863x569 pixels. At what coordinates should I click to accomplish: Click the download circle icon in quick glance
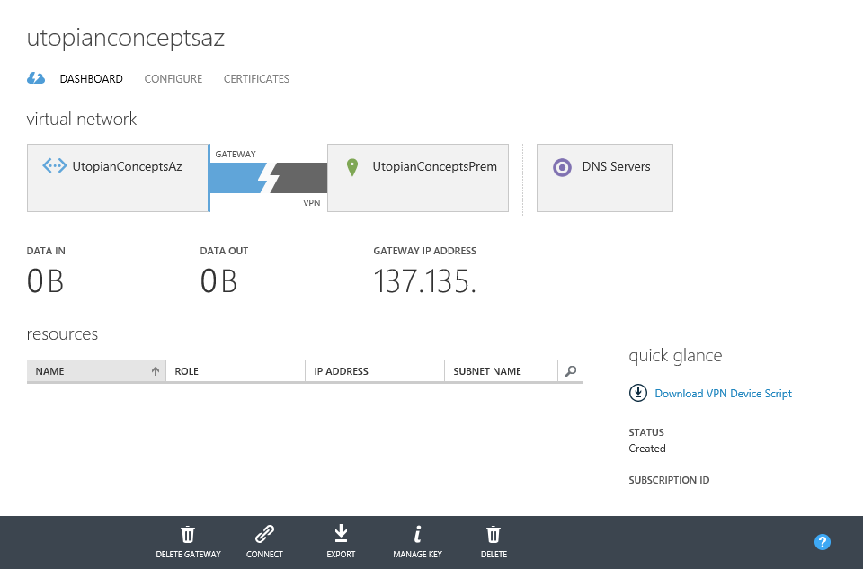638,393
